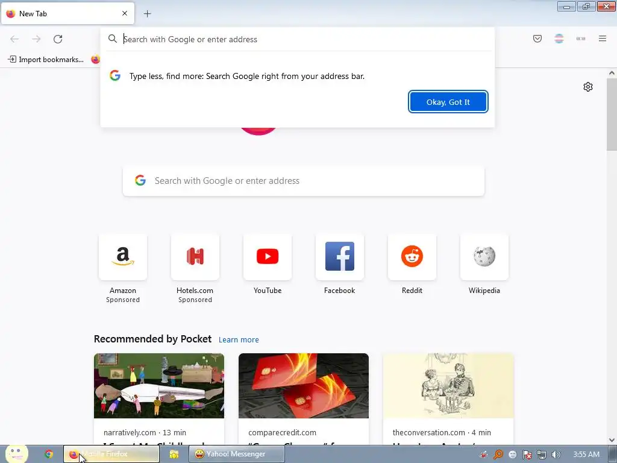Reload the current page
Viewport: 617px width, 463px height.
point(58,39)
